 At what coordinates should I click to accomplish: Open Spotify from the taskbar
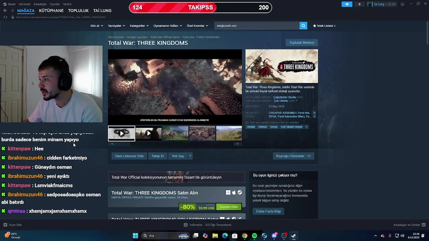point(254,236)
